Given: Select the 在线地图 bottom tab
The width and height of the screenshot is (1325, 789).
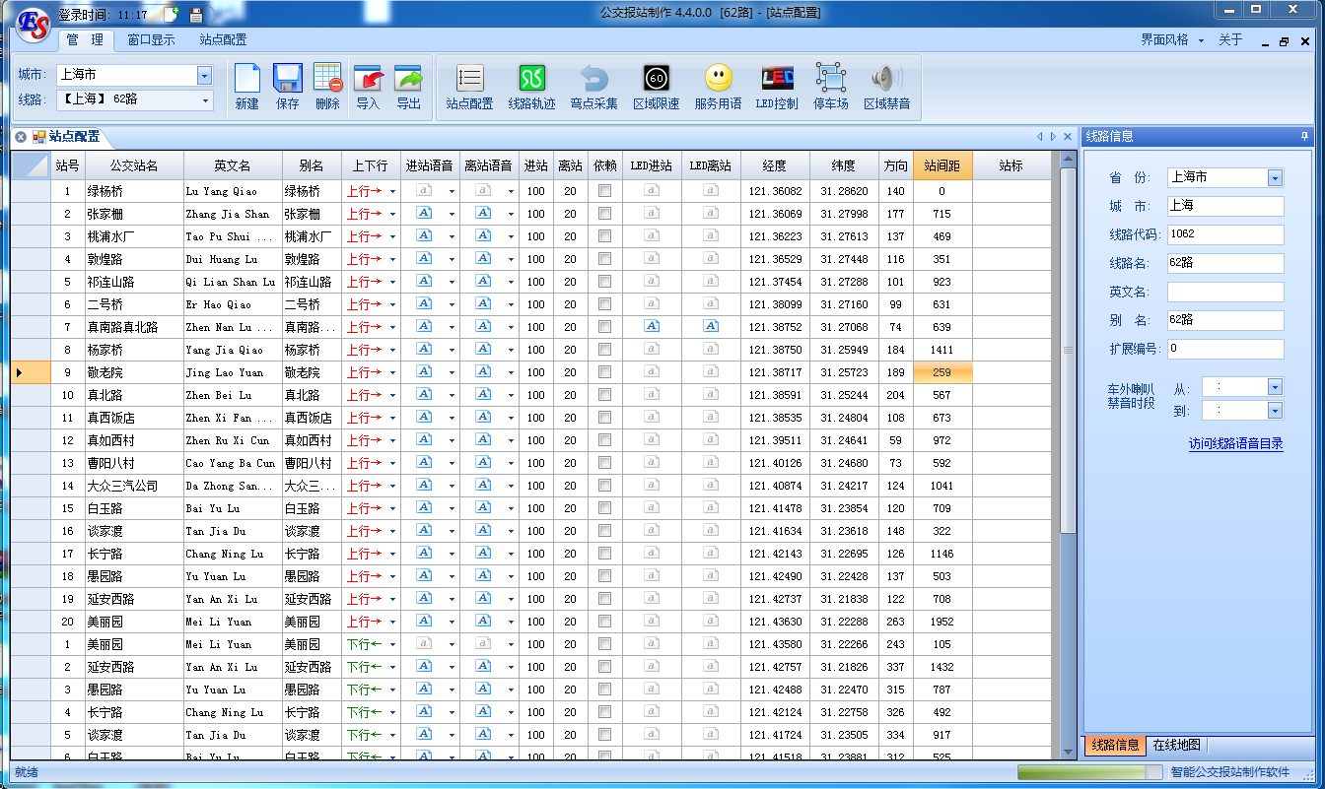Looking at the screenshot, I should click(x=1177, y=746).
